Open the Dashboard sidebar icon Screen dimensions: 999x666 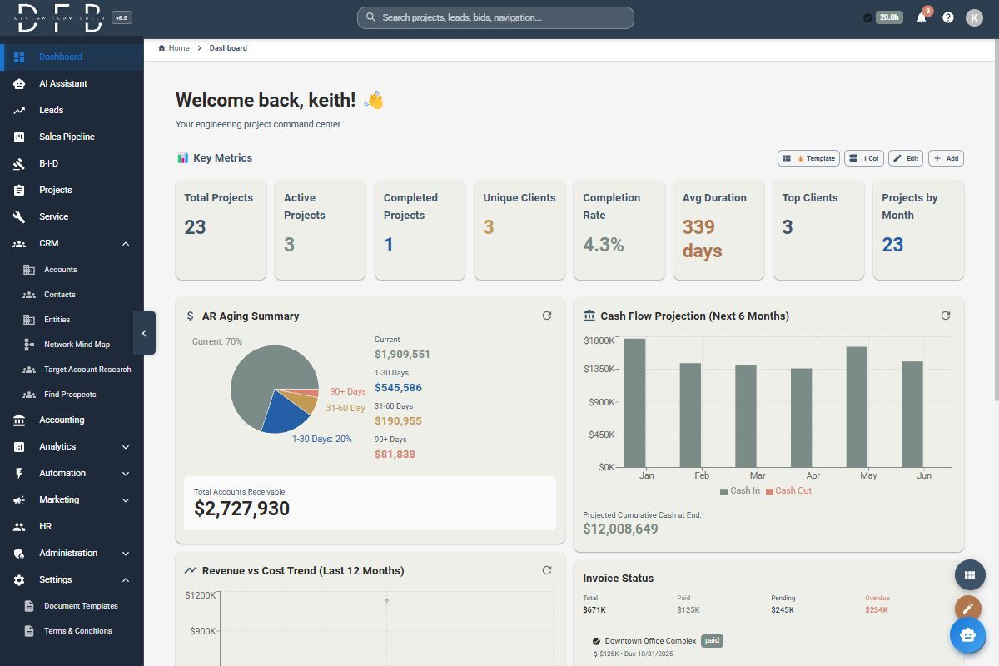click(19, 57)
